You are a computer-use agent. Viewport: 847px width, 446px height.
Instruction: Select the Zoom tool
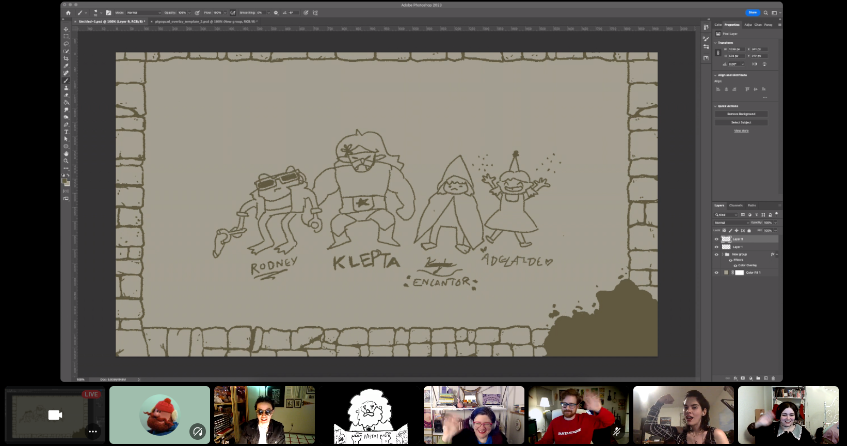(66, 161)
